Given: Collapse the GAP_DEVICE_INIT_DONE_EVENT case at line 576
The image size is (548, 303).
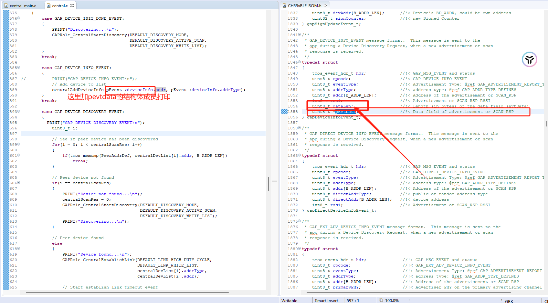Looking at the screenshot, I should tap(19, 18).
